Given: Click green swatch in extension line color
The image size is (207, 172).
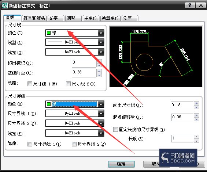Looking at the screenshot, I should coord(49,104).
